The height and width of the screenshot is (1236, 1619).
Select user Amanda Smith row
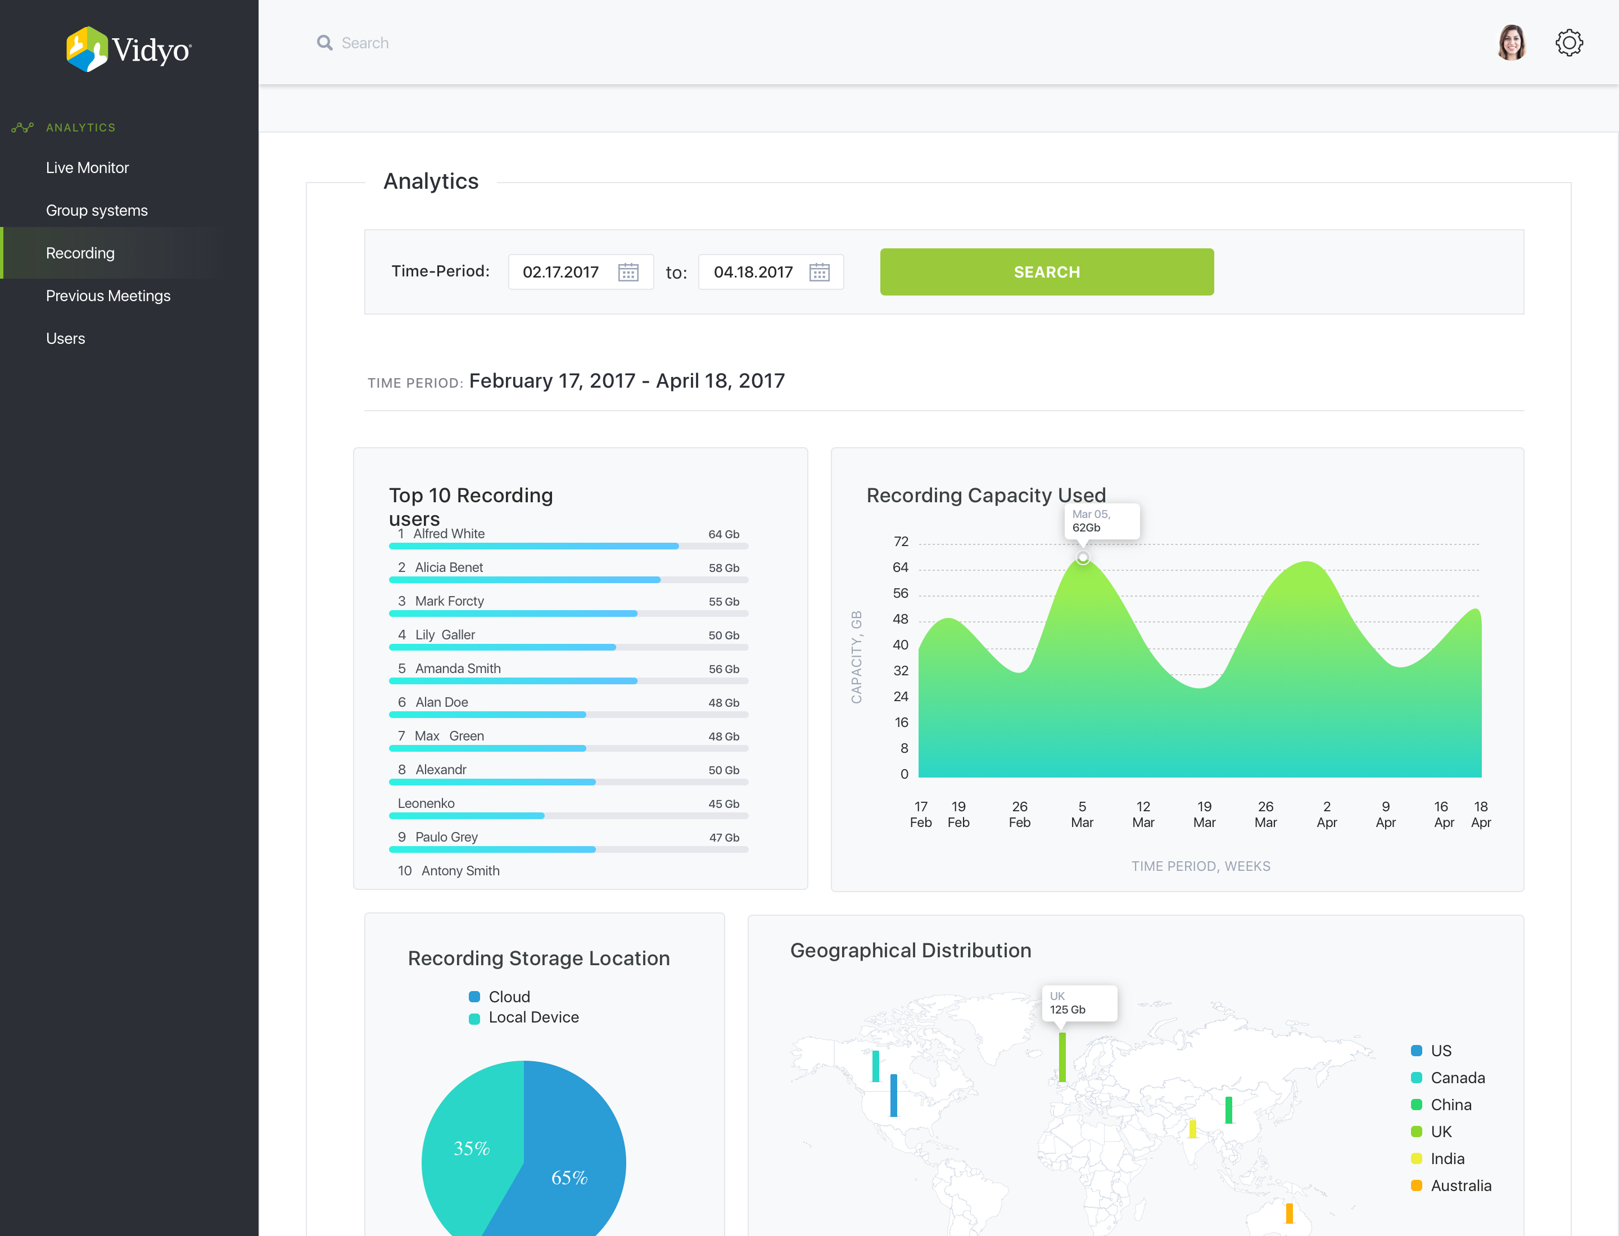coord(568,672)
